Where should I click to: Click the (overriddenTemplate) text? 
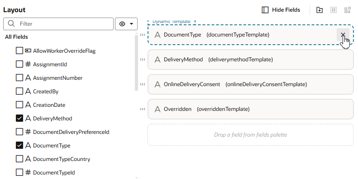(223, 109)
